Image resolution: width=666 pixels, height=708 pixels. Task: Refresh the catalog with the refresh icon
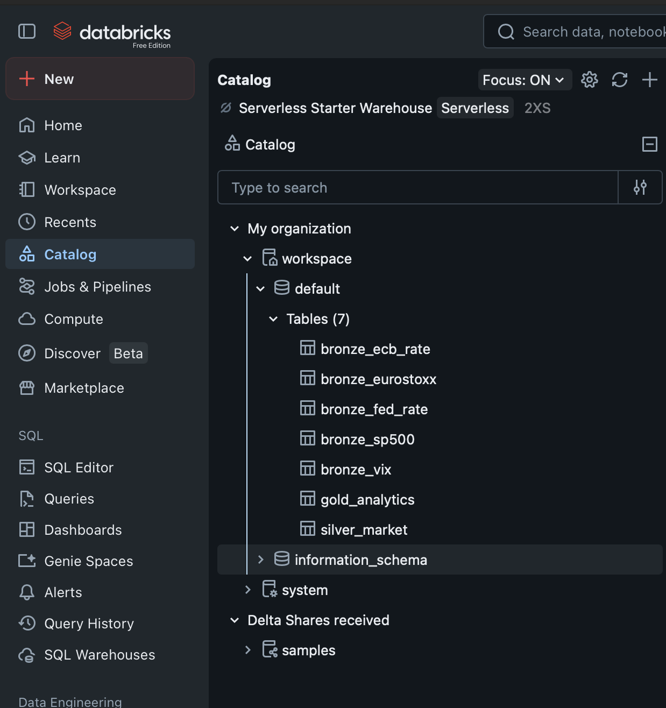point(620,80)
